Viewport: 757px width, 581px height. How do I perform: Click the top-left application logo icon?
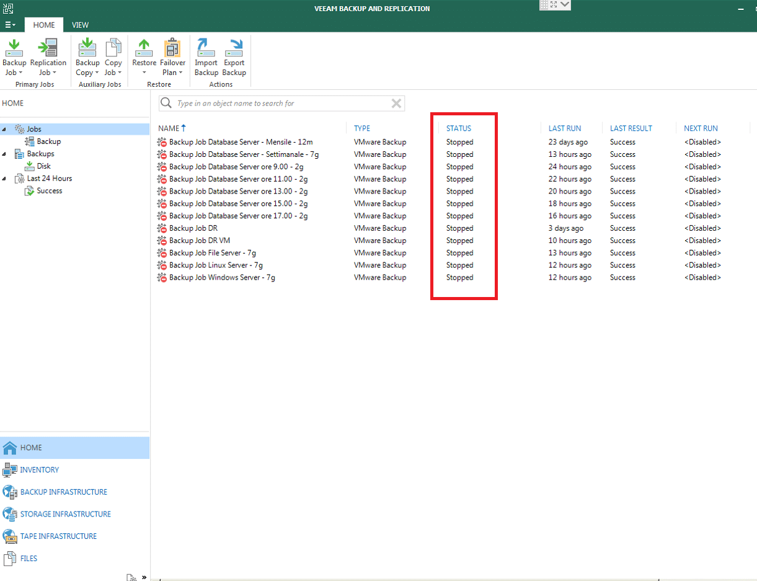pos(7,7)
